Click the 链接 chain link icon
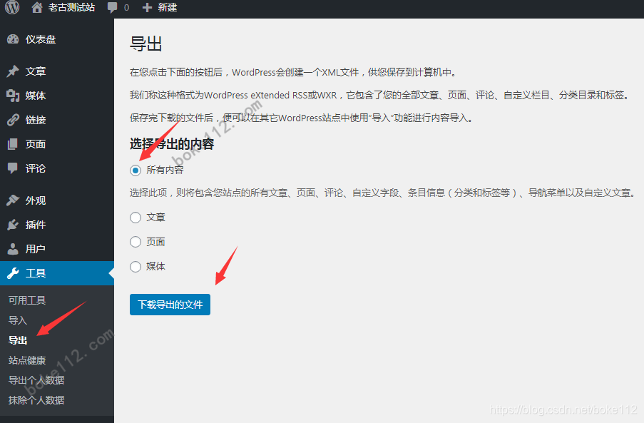The image size is (644, 423). tap(13, 120)
